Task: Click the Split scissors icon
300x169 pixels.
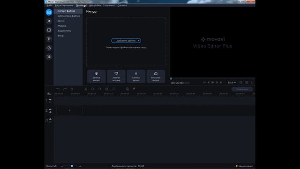Action: coord(86,89)
